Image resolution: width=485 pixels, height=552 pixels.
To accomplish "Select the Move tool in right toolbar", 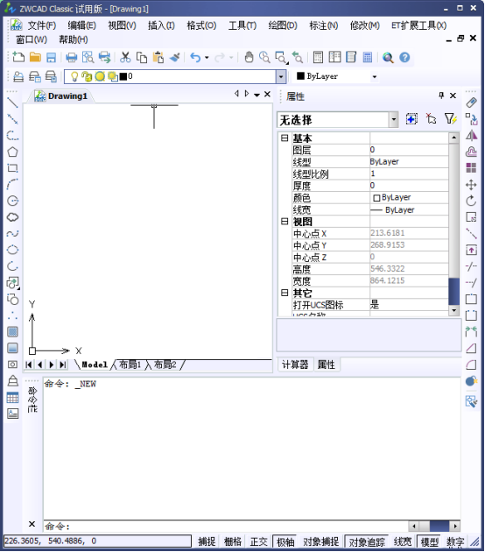I will pyautogui.click(x=471, y=185).
